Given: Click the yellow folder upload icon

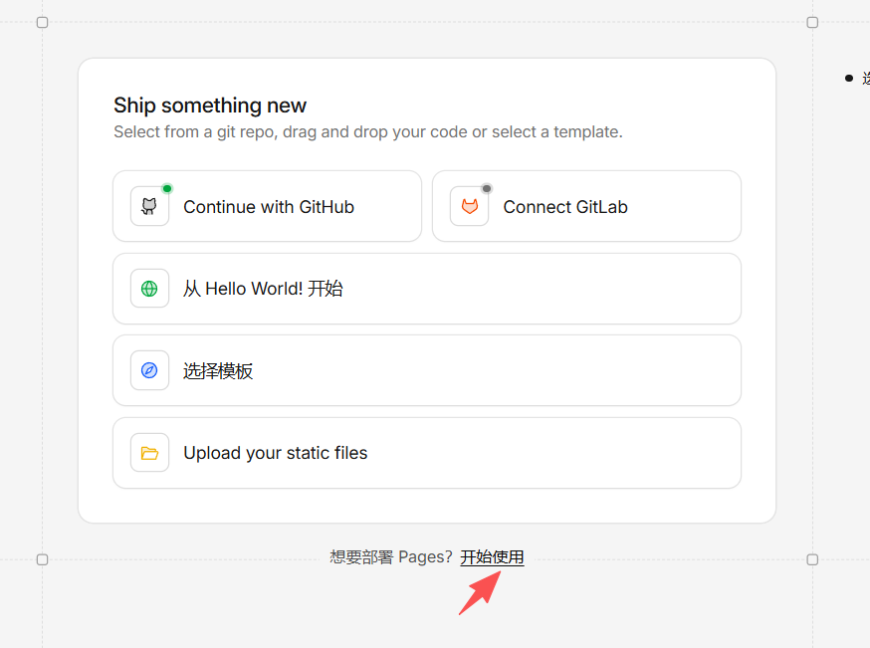Looking at the screenshot, I should click(149, 453).
